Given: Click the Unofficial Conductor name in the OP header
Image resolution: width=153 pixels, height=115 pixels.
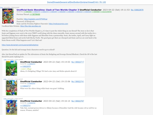Looking at the screenshot, I should [x=91, y=10].
